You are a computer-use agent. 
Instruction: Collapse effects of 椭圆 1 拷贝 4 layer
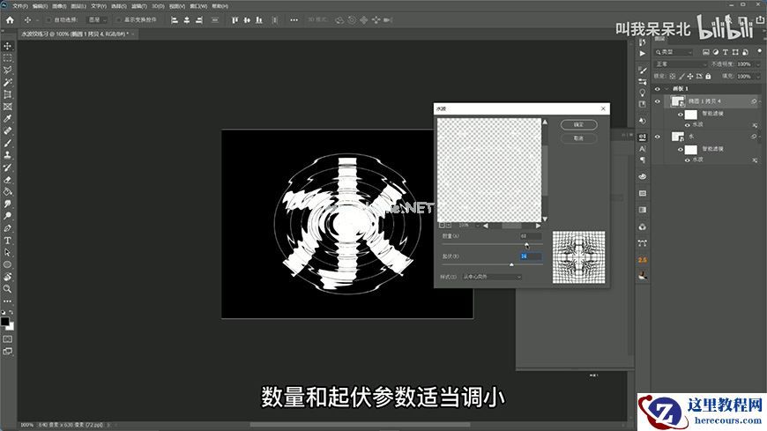(760, 101)
